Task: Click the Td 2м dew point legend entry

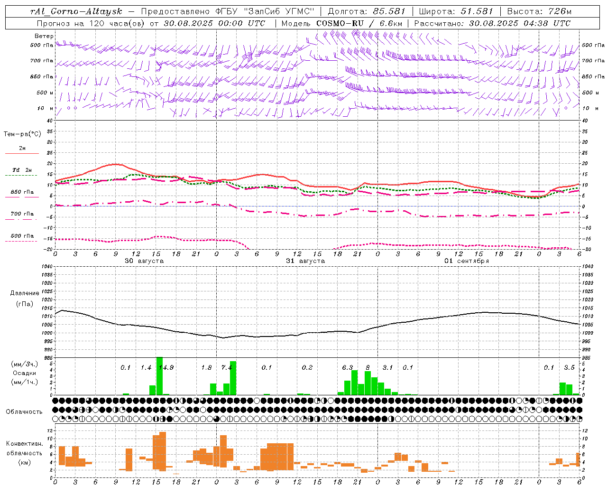Action: tap(22, 170)
